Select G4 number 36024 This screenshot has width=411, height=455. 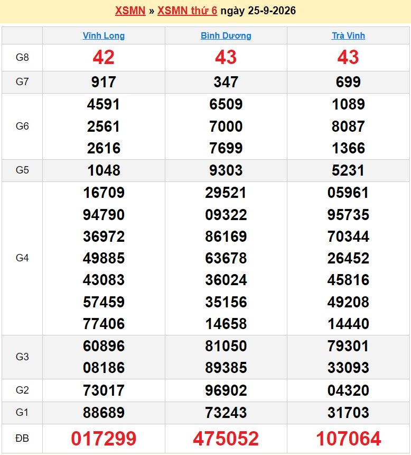226,280
